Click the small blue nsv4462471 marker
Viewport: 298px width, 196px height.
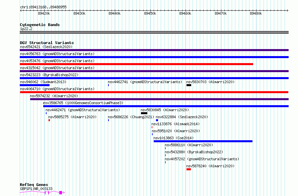click(x=46, y=113)
